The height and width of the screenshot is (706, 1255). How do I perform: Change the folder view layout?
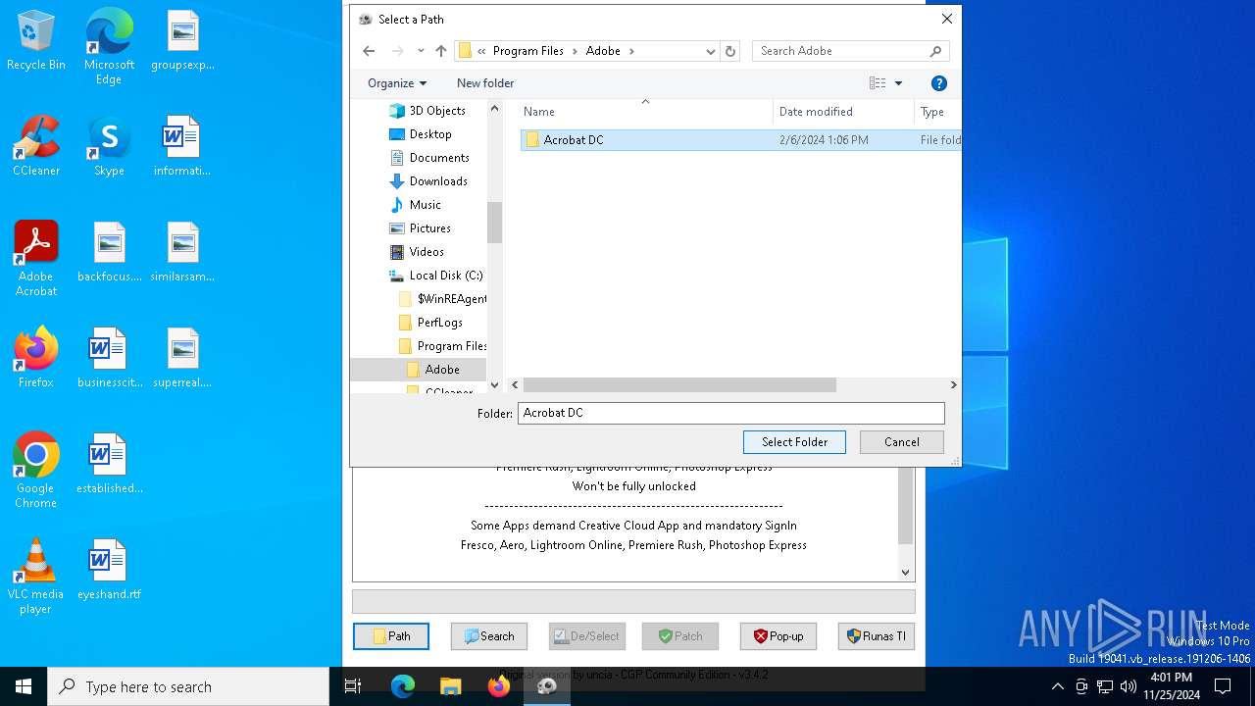point(878,83)
